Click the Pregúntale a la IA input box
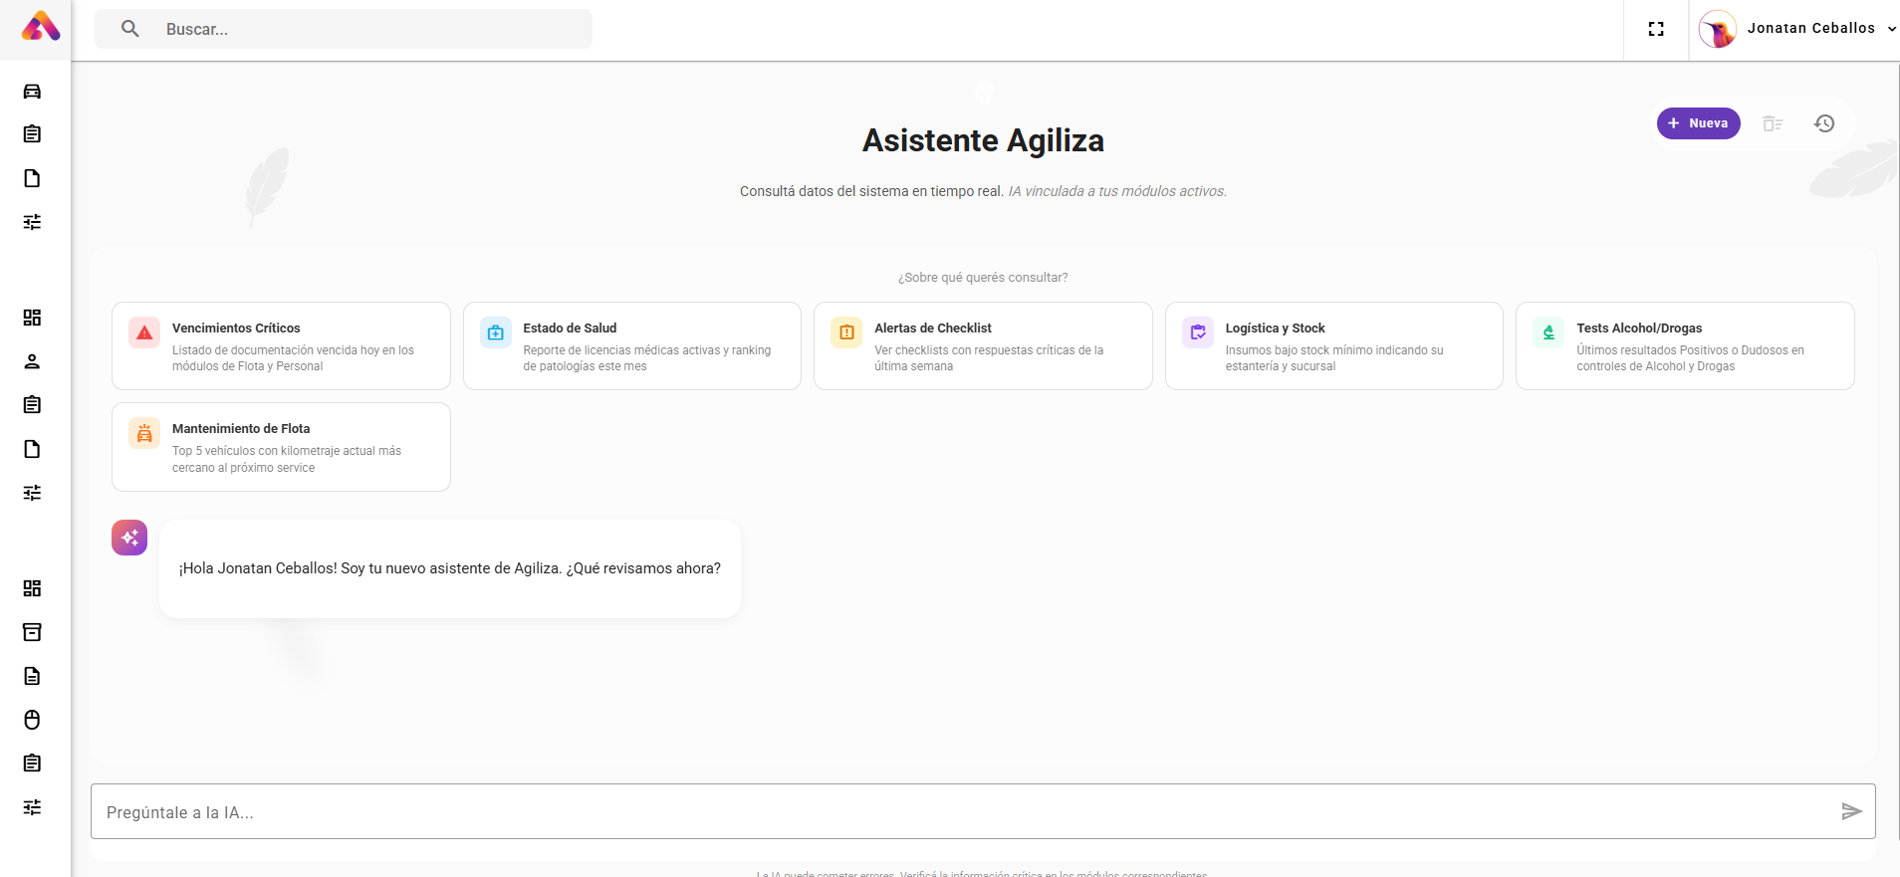1900x877 pixels. pos(956,811)
